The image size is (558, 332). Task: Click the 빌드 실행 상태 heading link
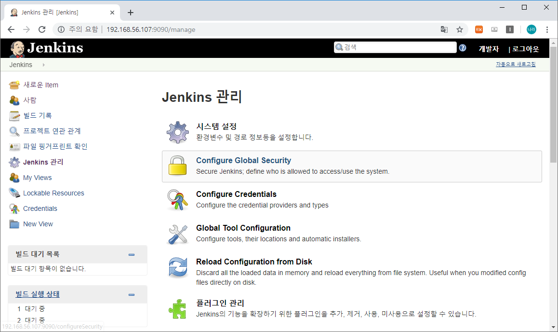pyautogui.click(x=38, y=294)
